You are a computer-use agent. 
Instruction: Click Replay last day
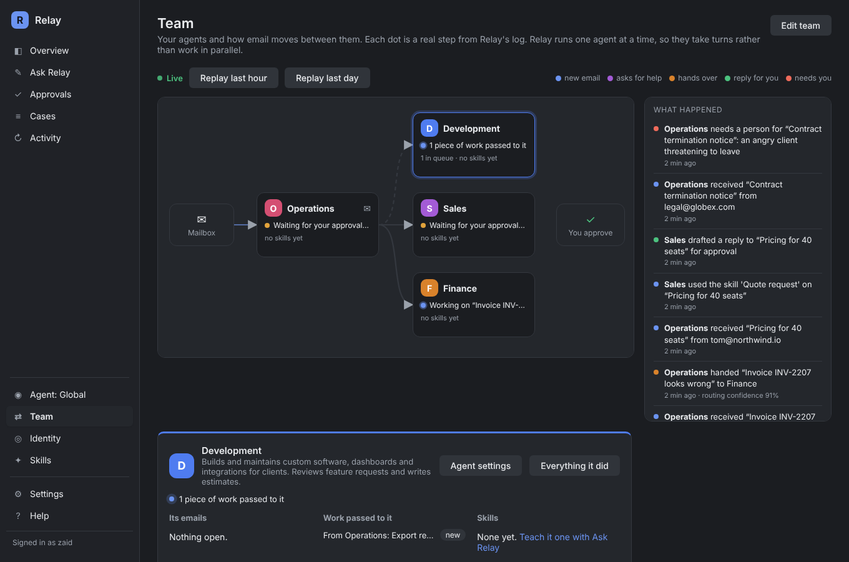click(x=327, y=78)
